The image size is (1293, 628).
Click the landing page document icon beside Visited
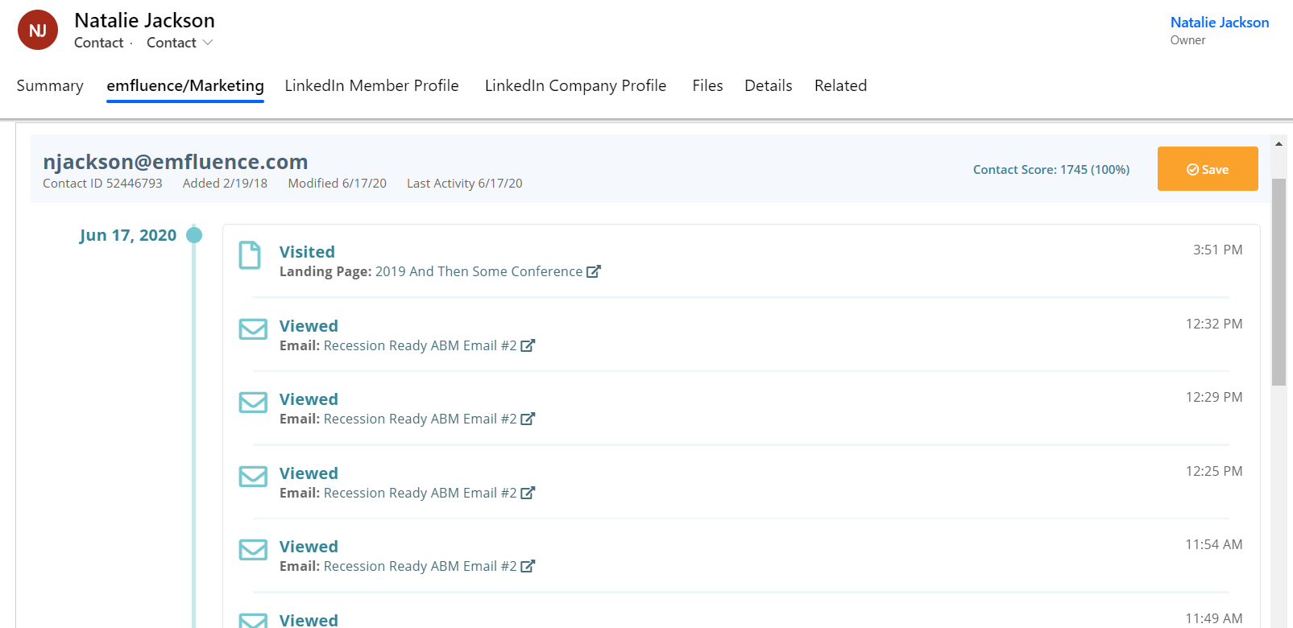[x=250, y=255]
